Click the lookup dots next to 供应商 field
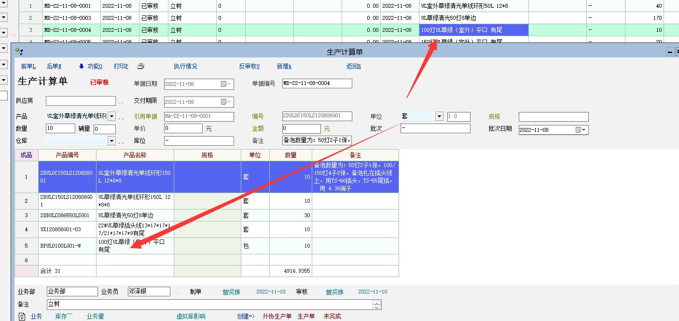 click(x=121, y=102)
